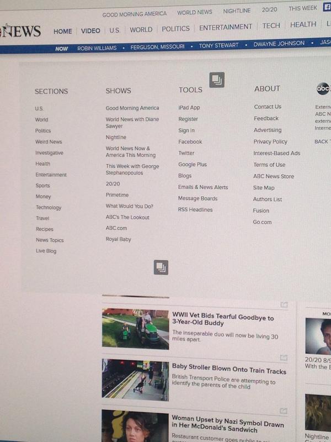This screenshot has height=442, width=331.
Task: Open Facebook link in Tools
Action: point(190,142)
